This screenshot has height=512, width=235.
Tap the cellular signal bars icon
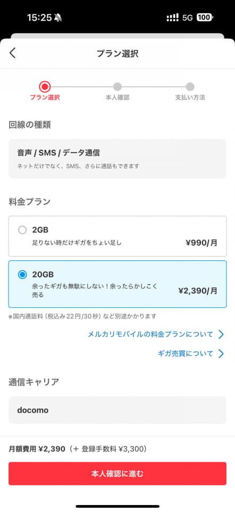pyautogui.click(x=172, y=18)
